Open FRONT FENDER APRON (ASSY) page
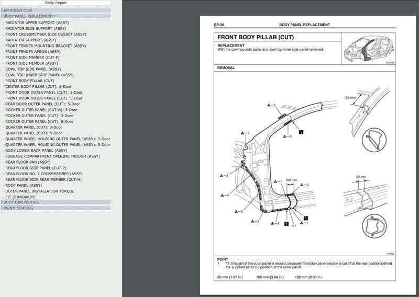The width and height of the screenshot is (419, 297). click(x=32, y=52)
